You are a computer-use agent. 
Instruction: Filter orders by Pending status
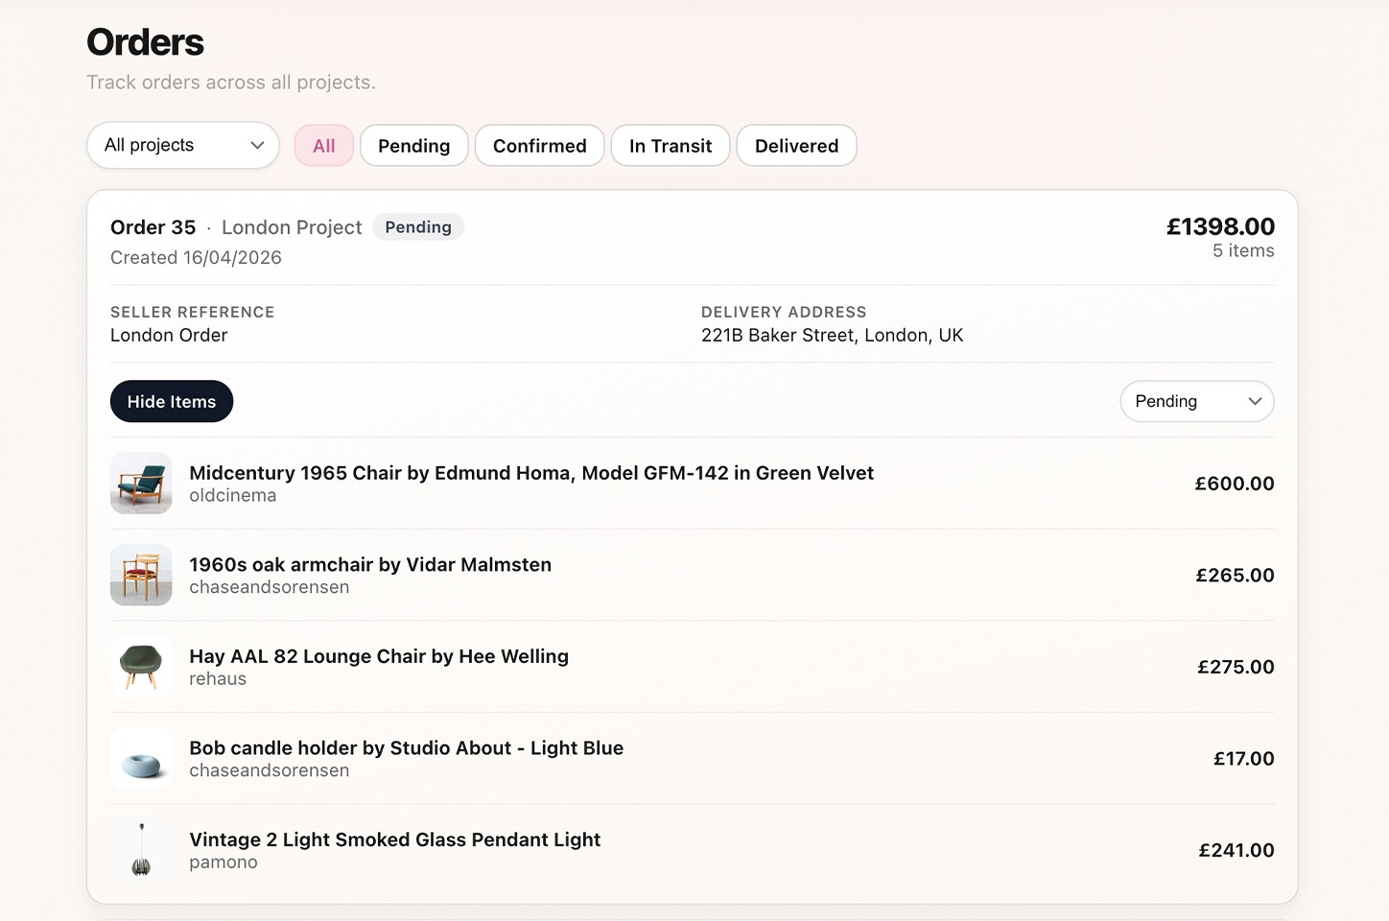(413, 146)
